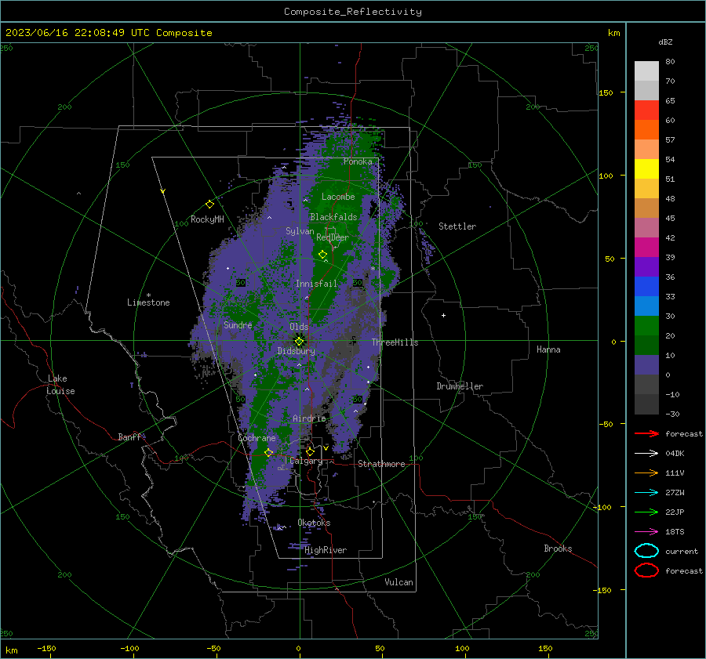
Task: Click the Lacombe city label
Action: pyautogui.click(x=338, y=197)
